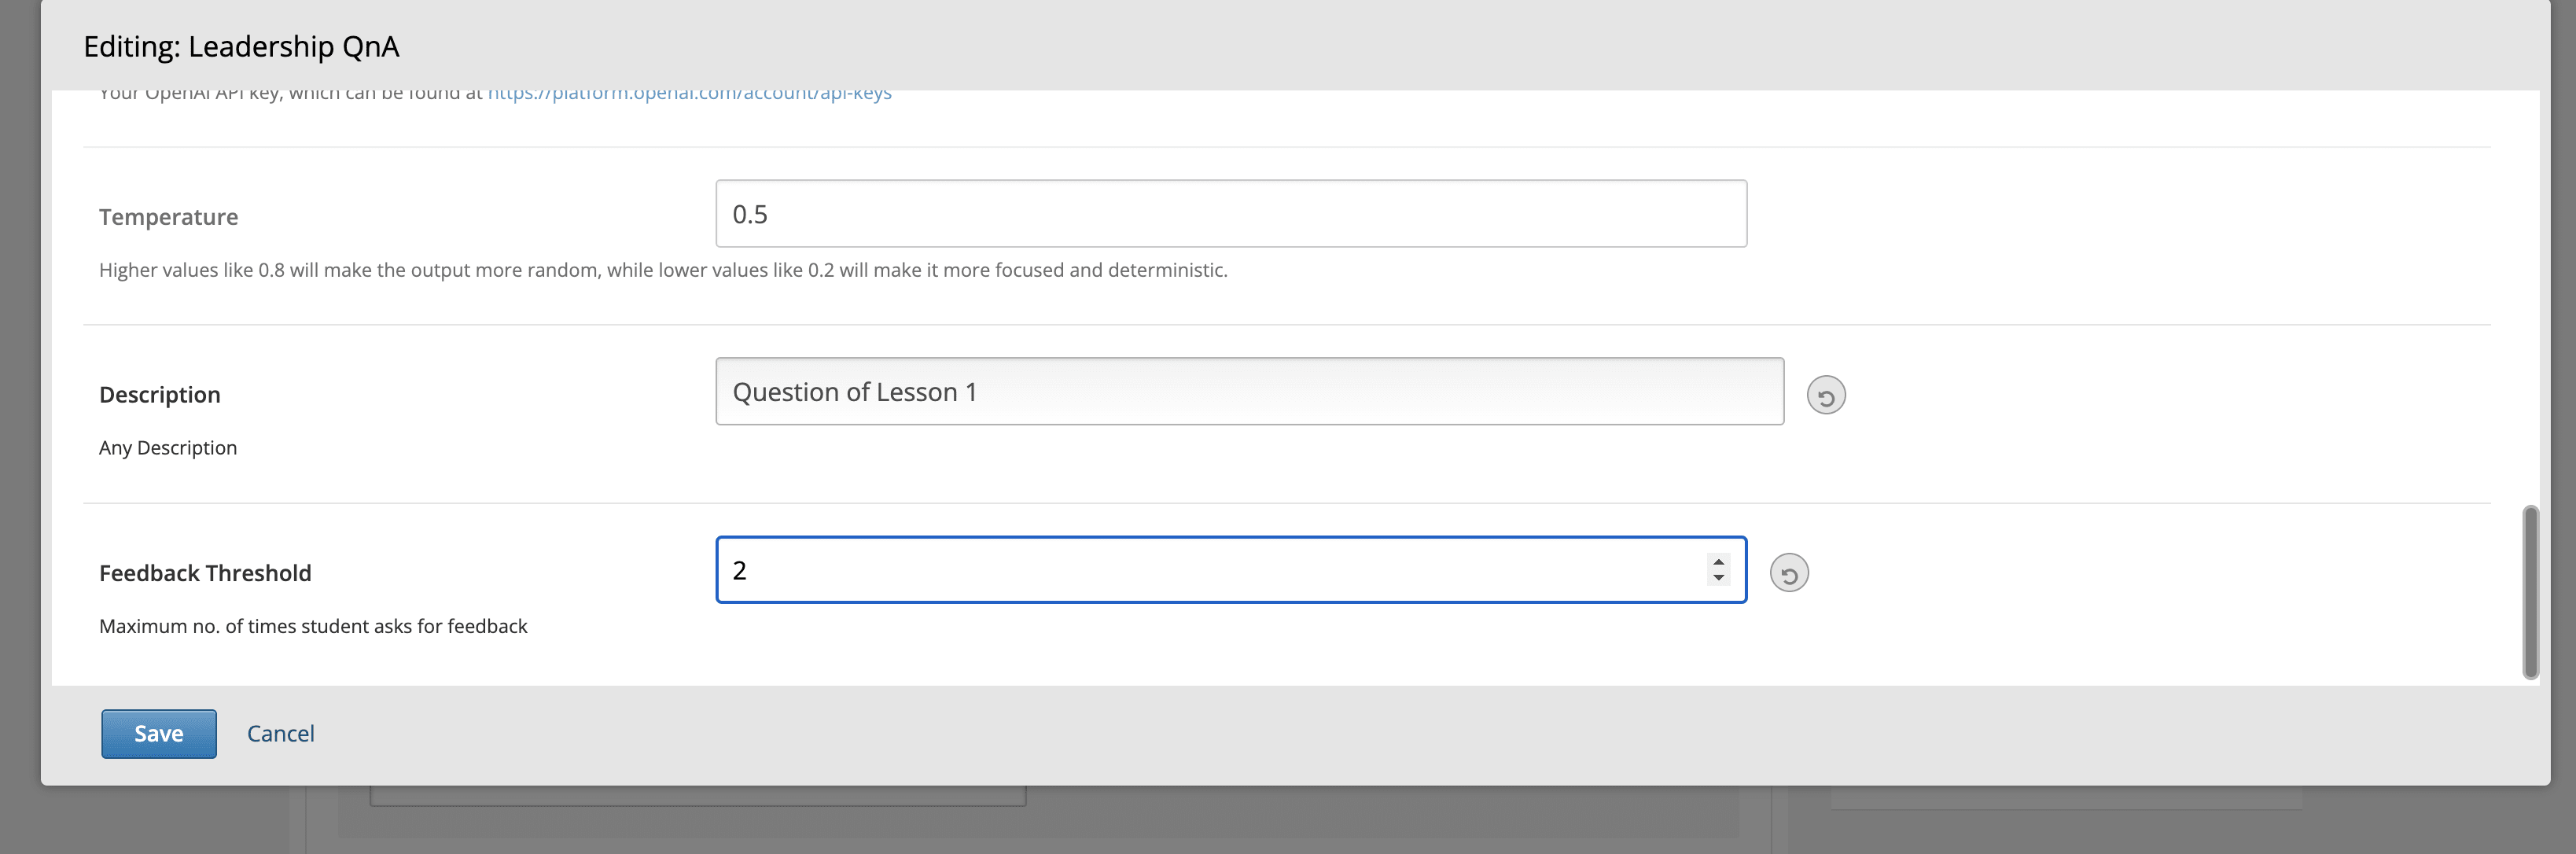Click the reset icon beside Description field

(1825, 396)
